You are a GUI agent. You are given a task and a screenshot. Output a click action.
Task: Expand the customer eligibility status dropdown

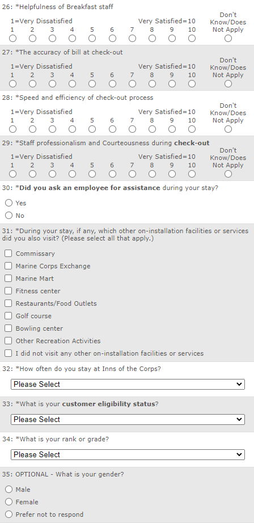click(x=128, y=419)
